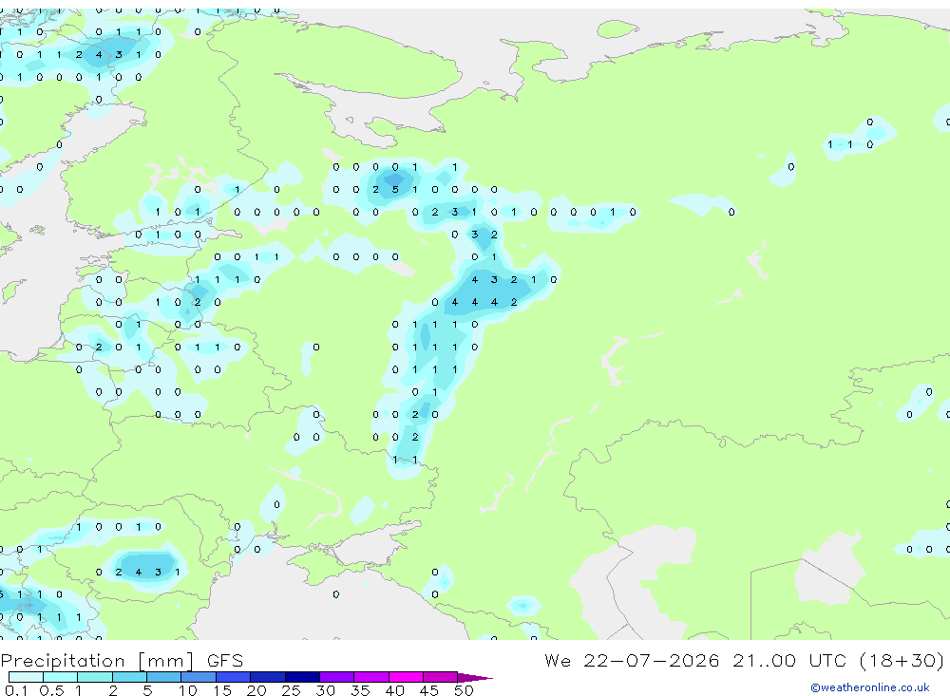Select the 30–35 mm violet legend swatch

coord(336,677)
